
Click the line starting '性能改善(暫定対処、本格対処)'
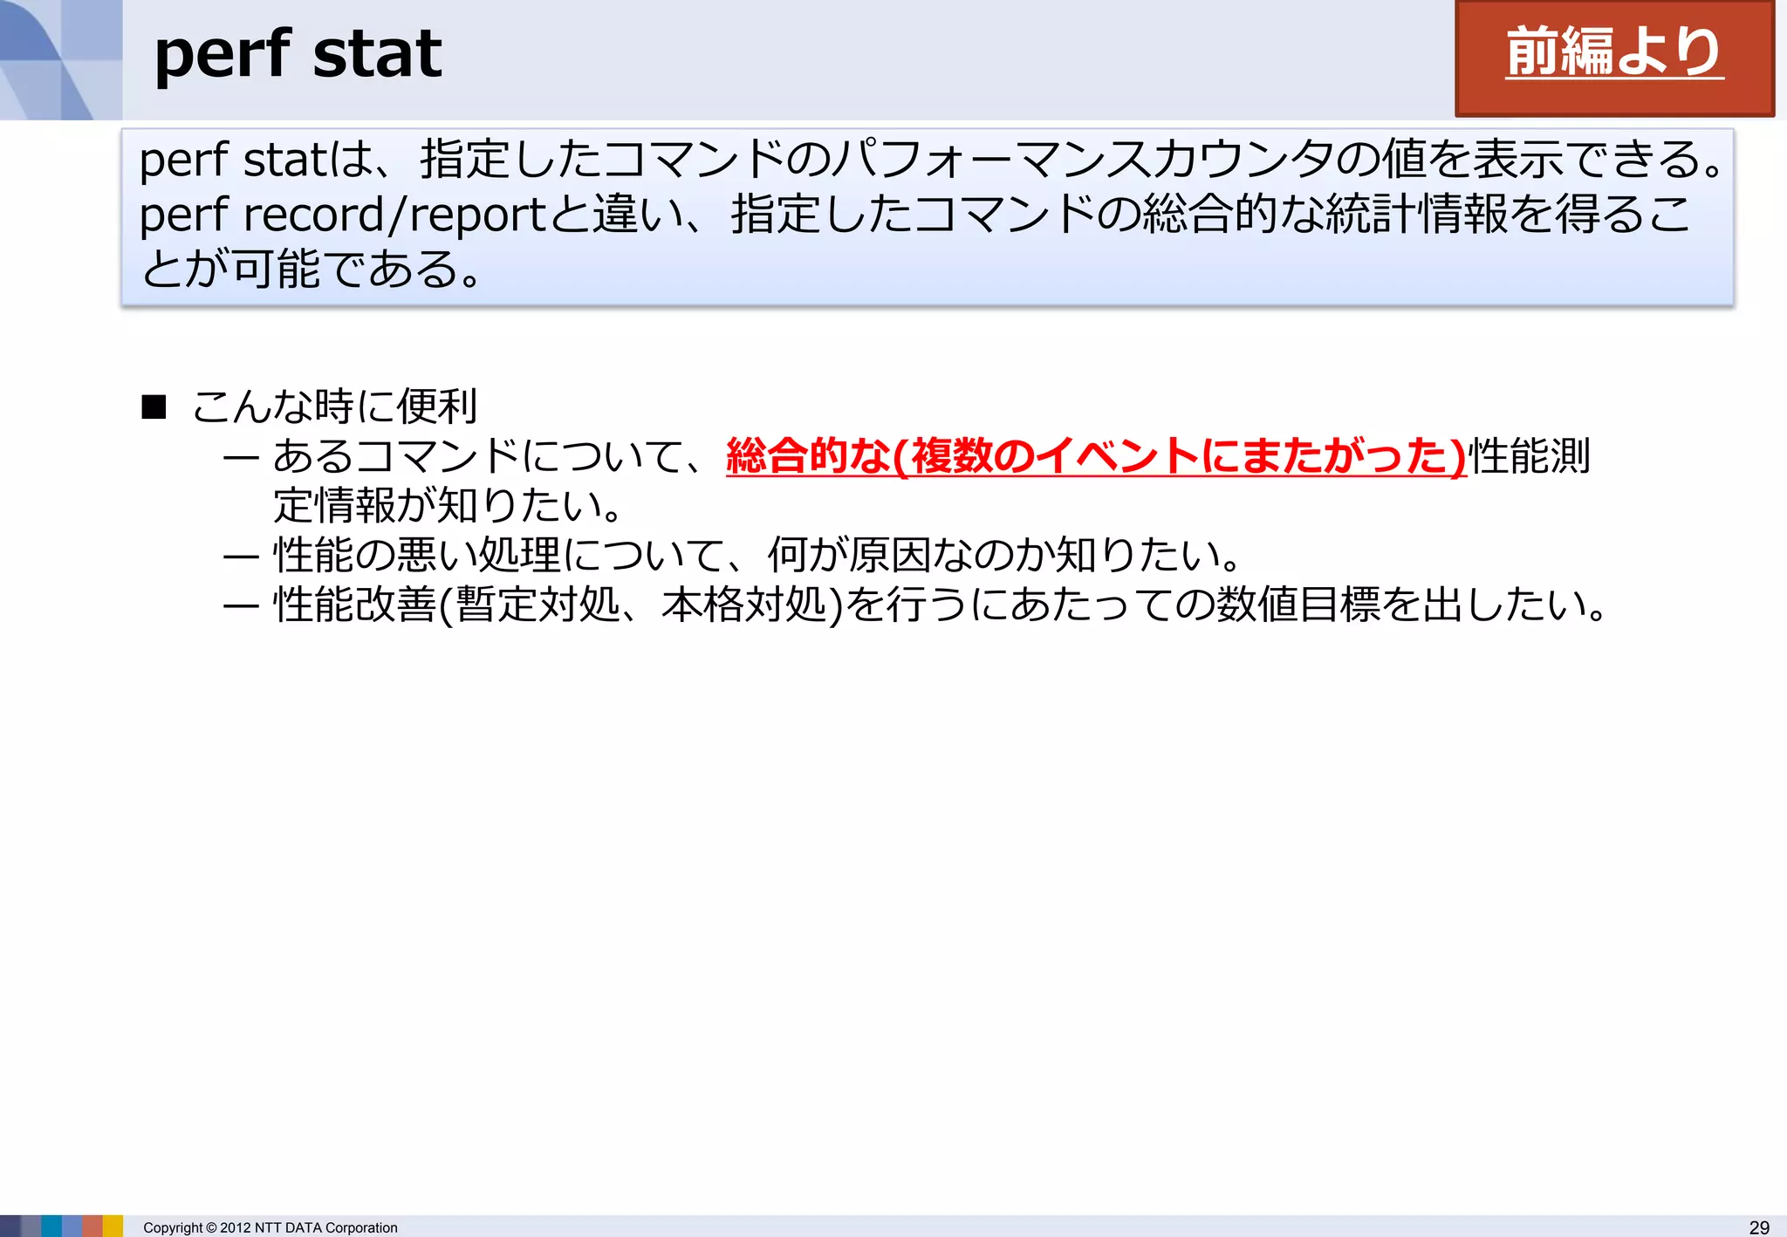point(941,605)
